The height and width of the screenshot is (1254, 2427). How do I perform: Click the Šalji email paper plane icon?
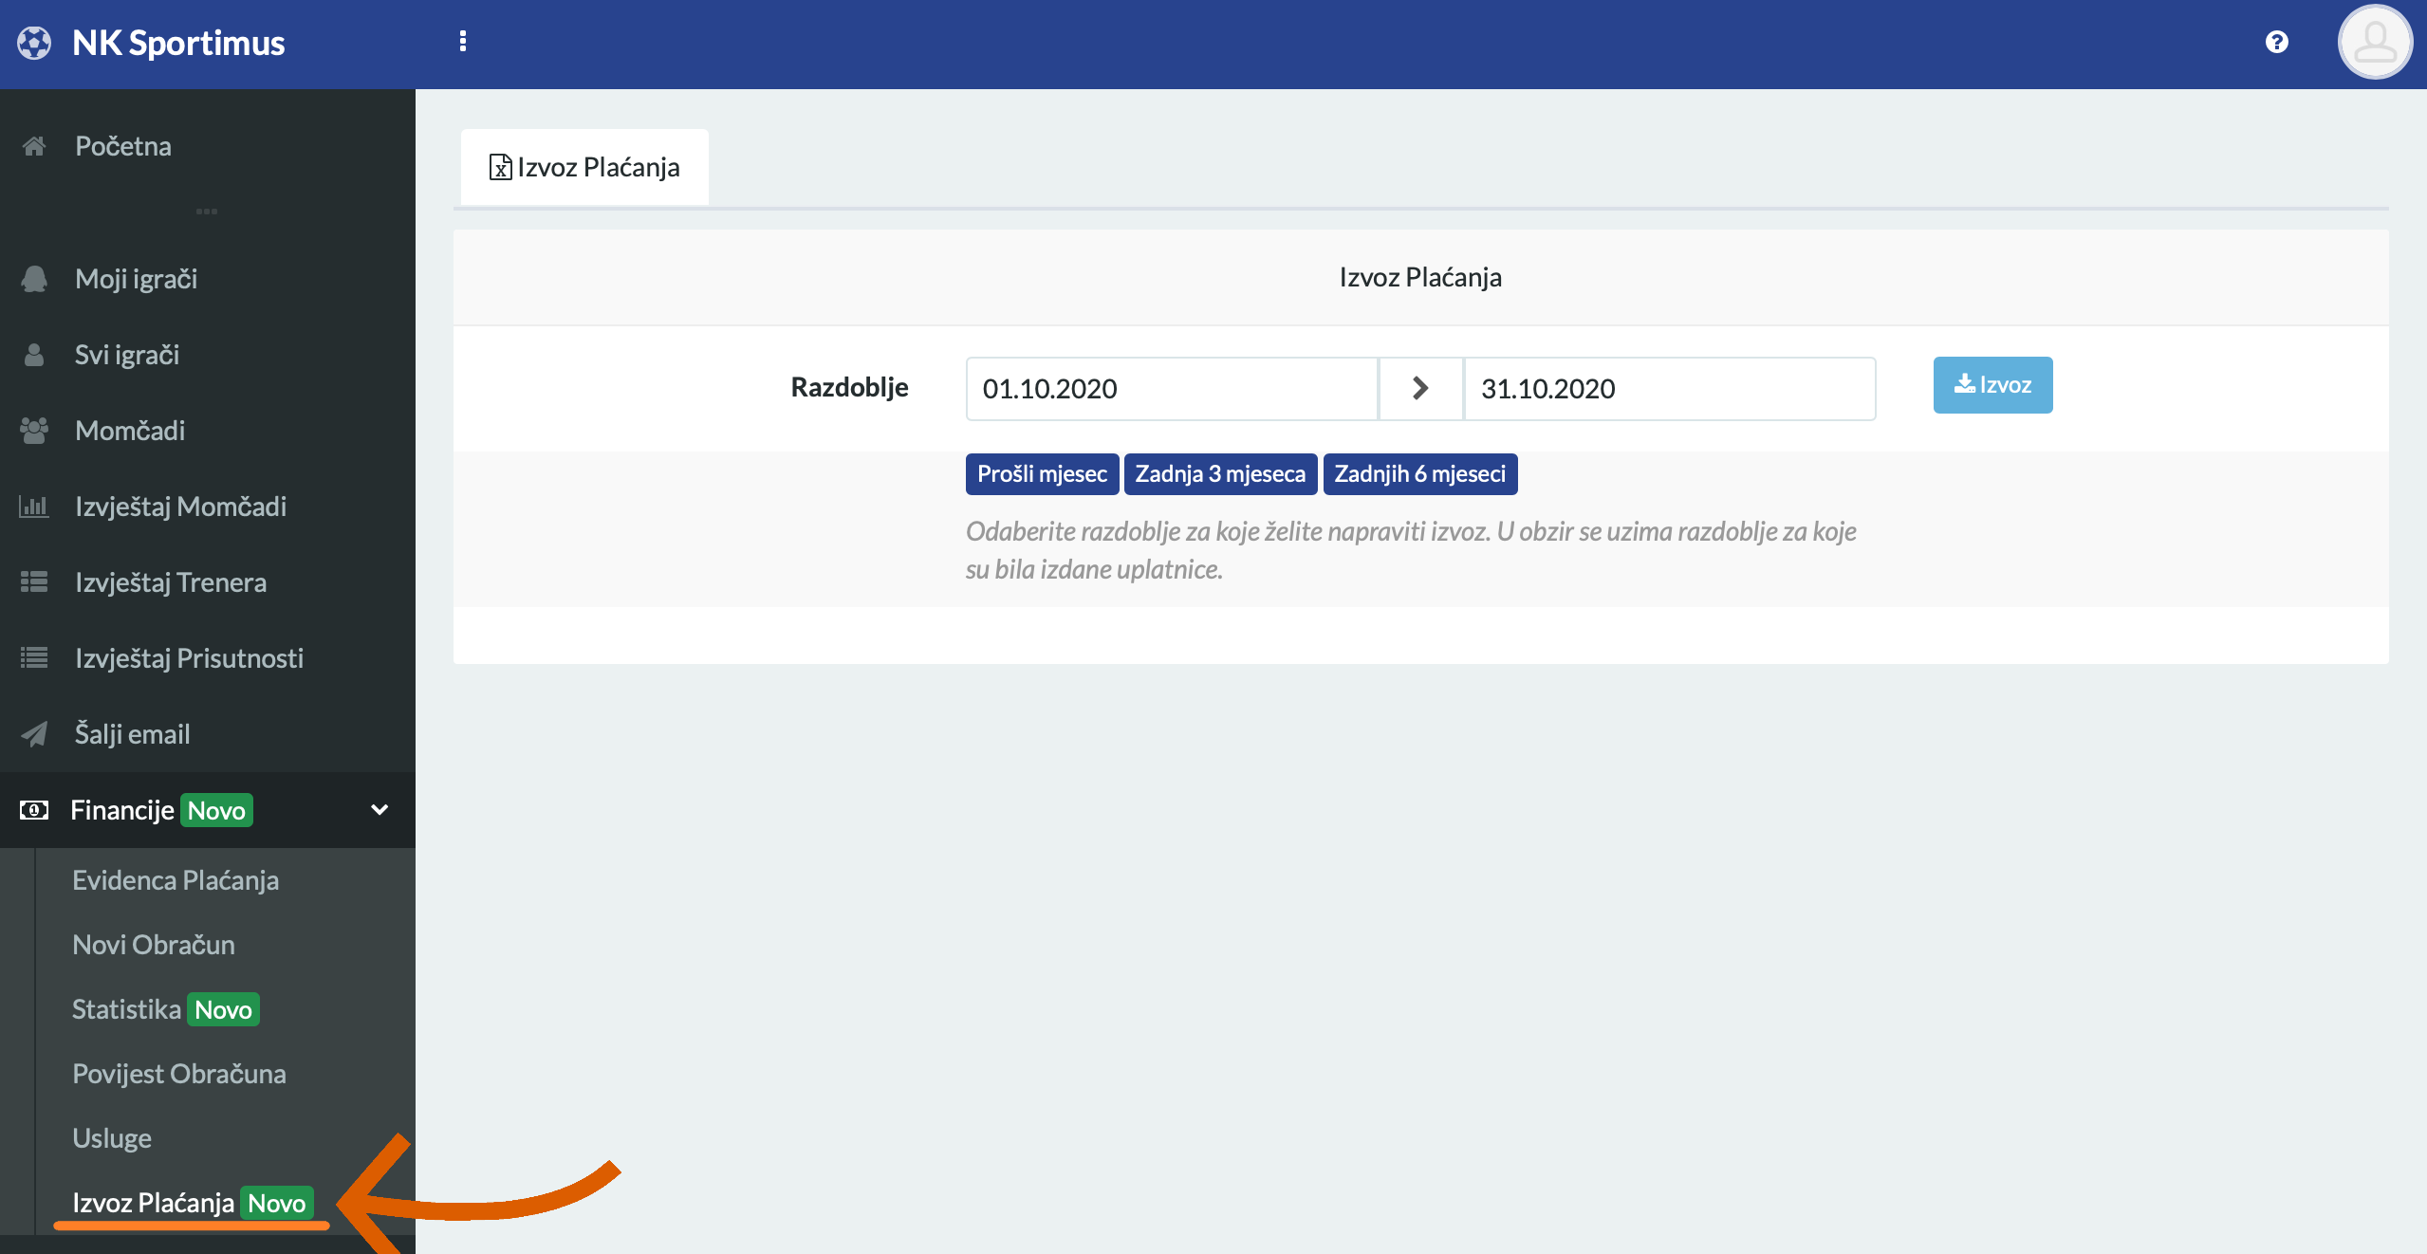click(34, 734)
